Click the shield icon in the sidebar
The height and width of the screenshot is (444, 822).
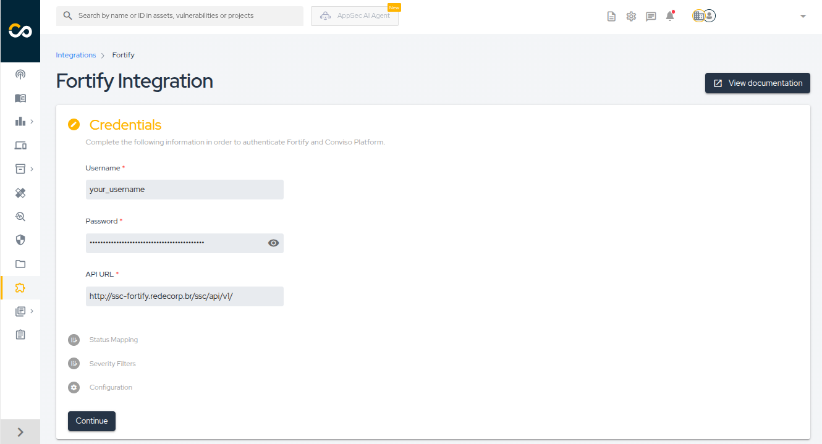pos(20,240)
